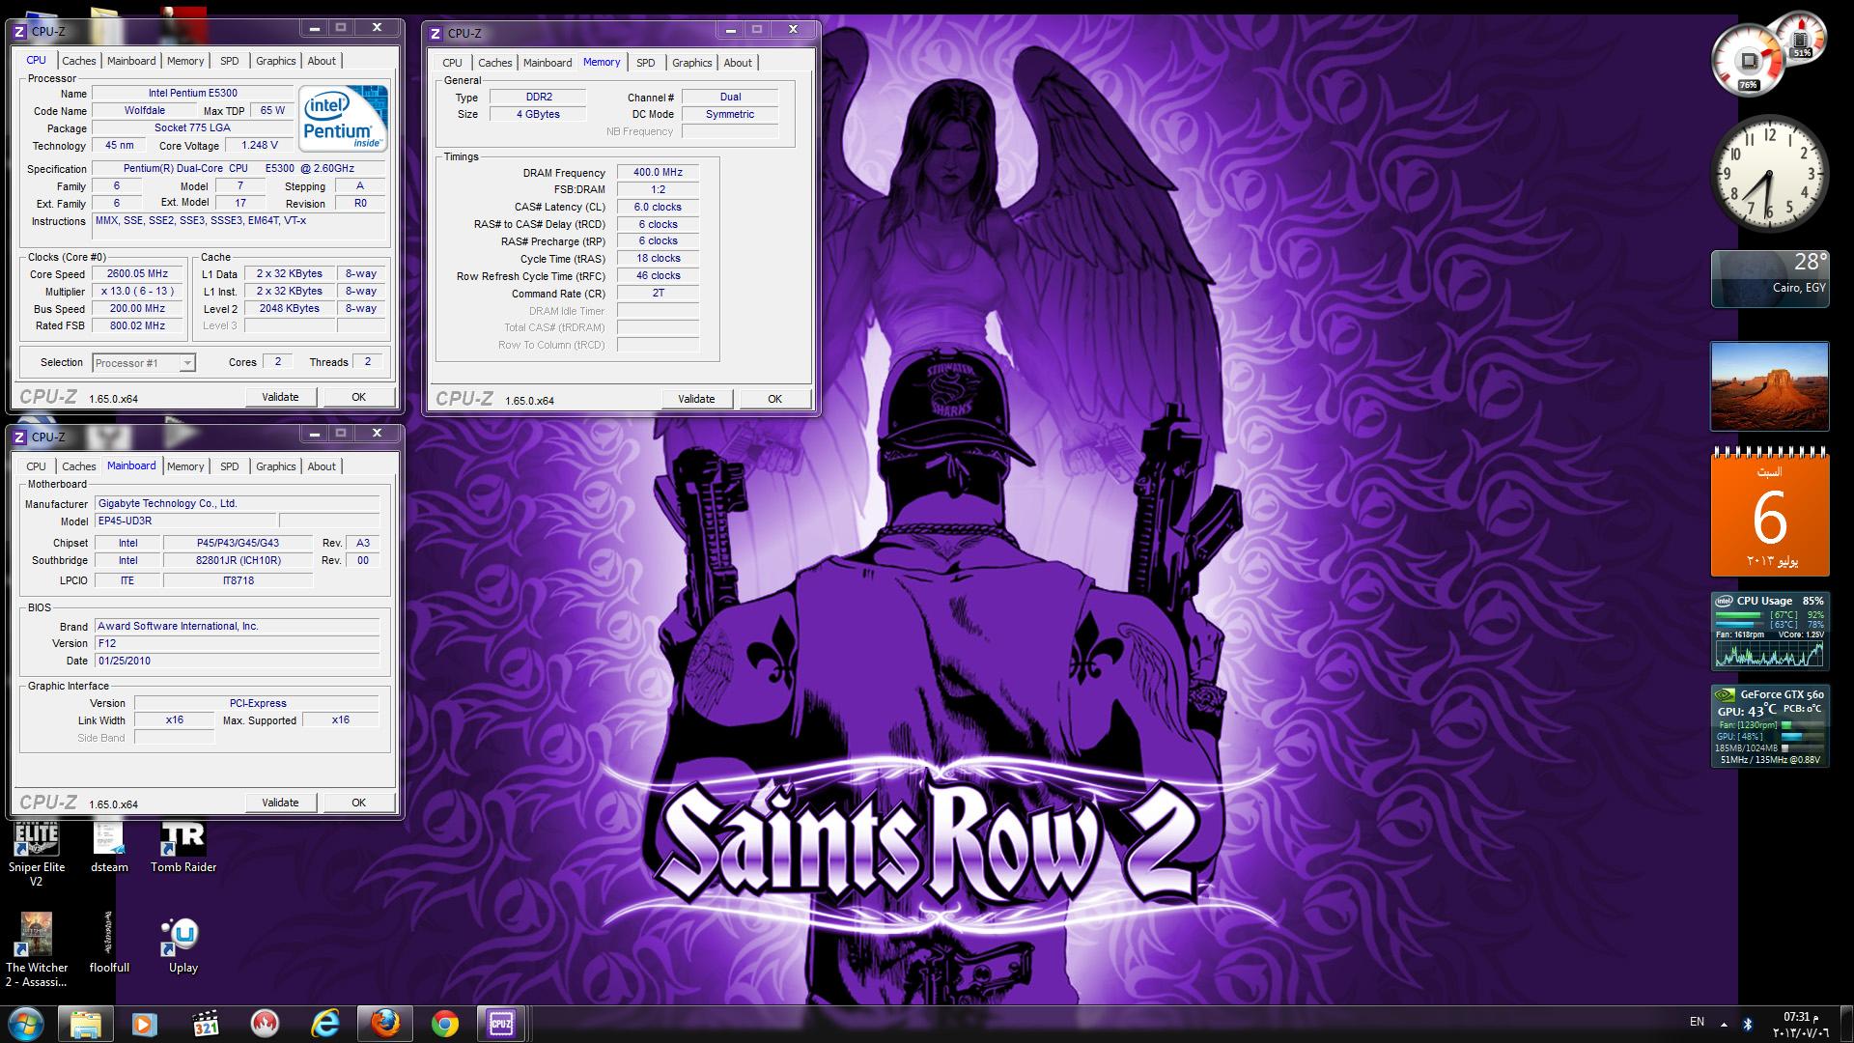Select the 'DDR2' memory type value

[x=538, y=98]
